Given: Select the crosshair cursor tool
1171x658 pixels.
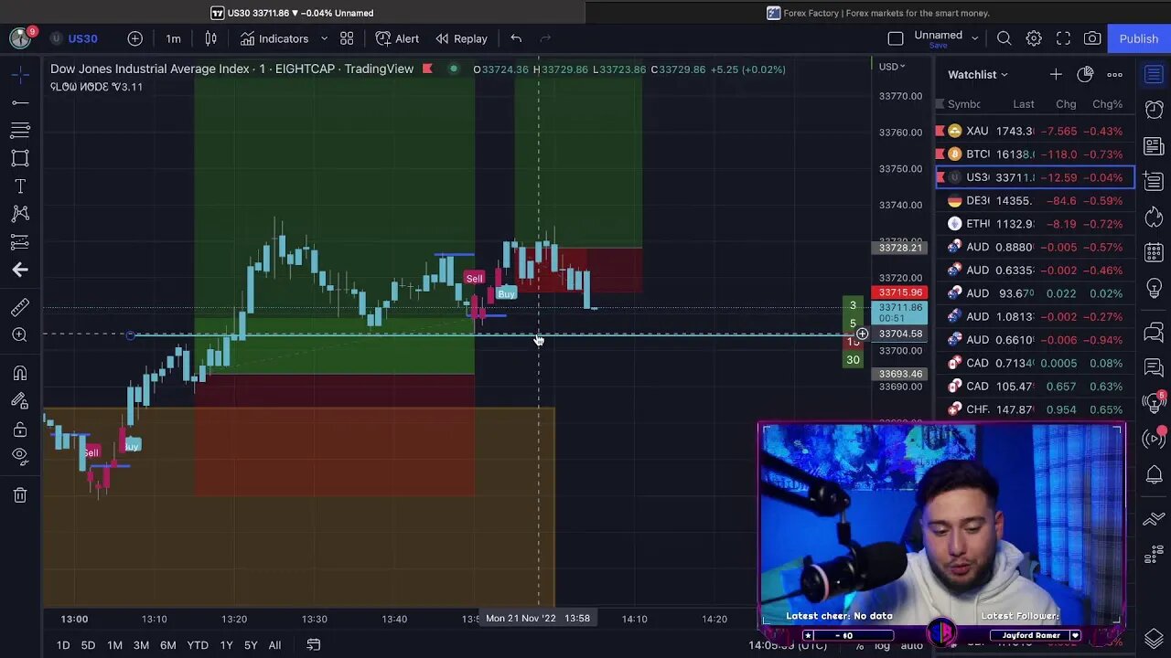Looking at the screenshot, I should (20, 73).
